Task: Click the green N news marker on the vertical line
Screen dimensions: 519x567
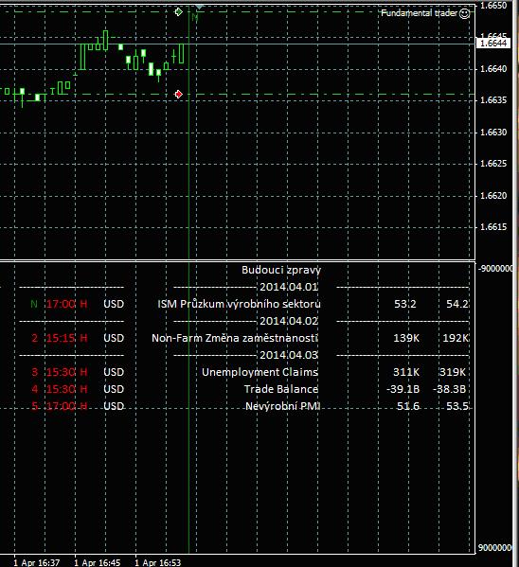Action: tap(195, 17)
